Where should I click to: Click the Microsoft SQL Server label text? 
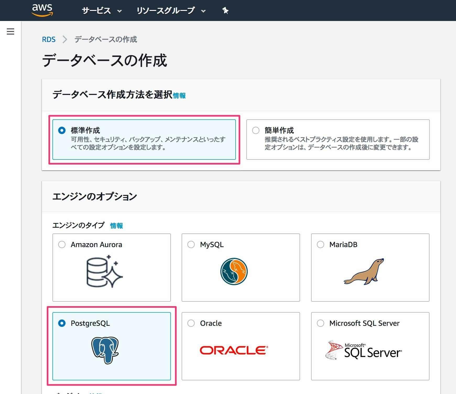[x=364, y=323]
